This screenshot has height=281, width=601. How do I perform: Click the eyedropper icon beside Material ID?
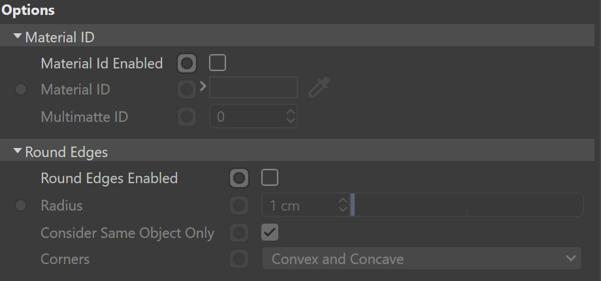(x=319, y=87)
